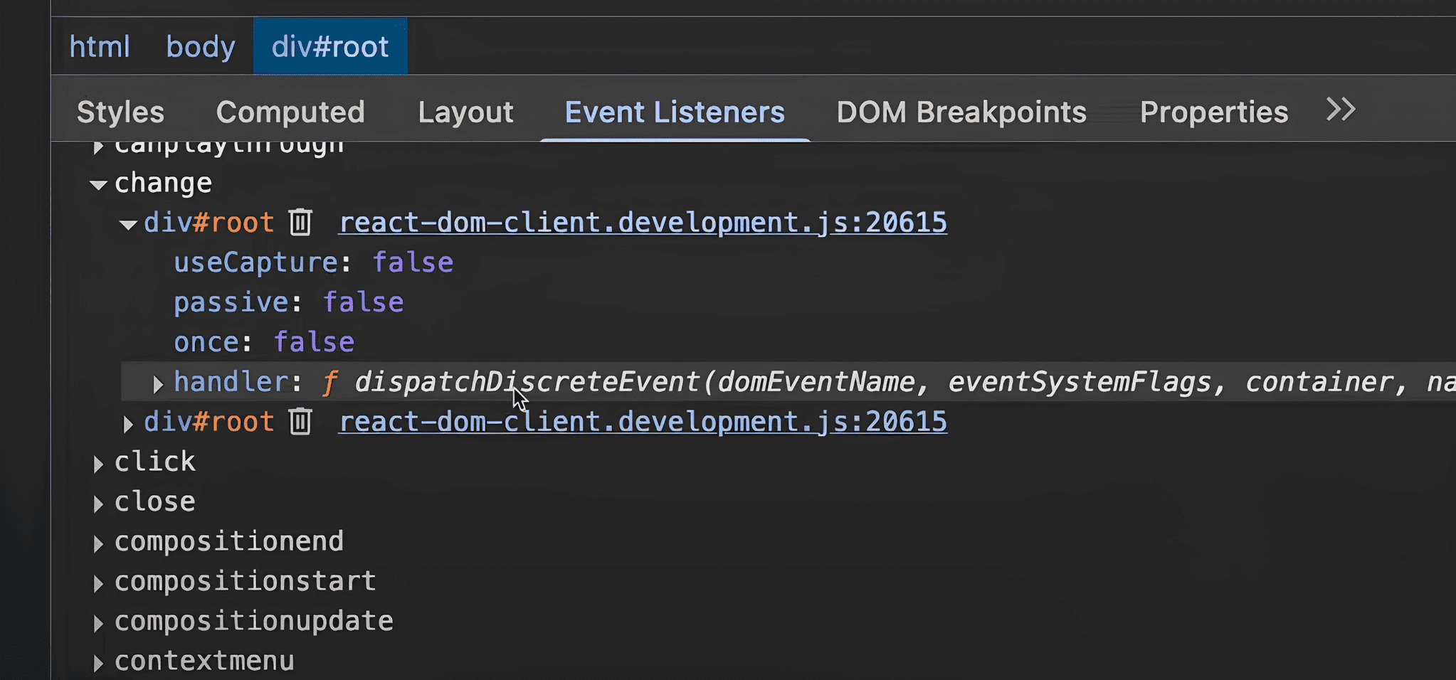Expand the contextmenu event group
Viewport: 1456px width, 680px height.
click(98, 663)
